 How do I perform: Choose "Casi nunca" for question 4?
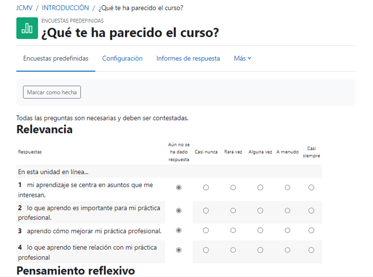tap(206, 250)
